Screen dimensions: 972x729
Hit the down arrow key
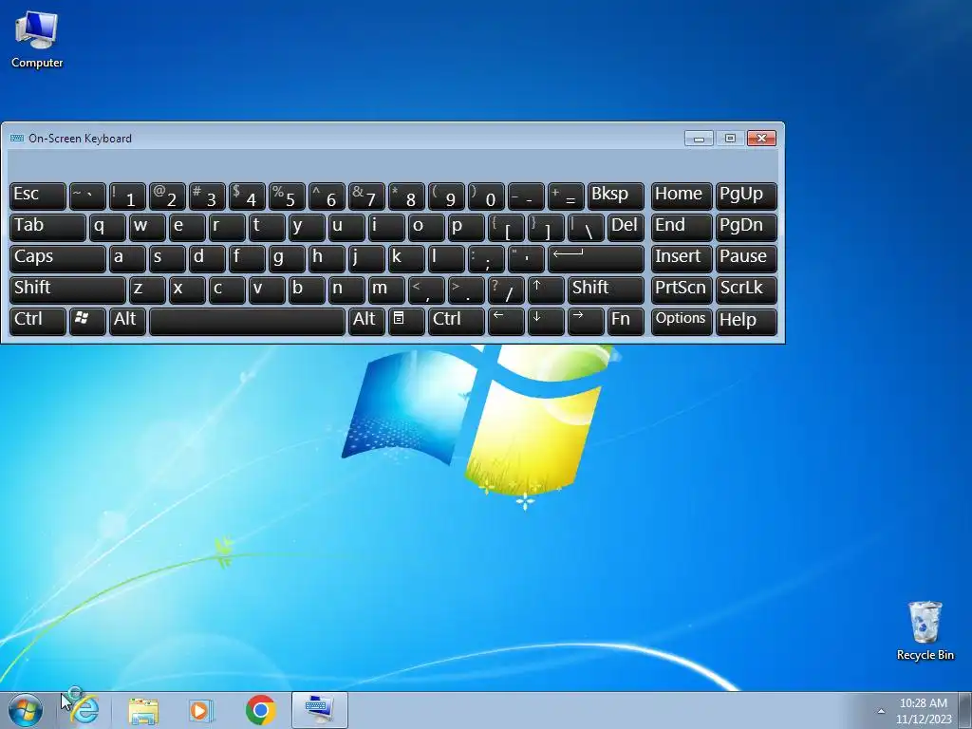(546, 321)
